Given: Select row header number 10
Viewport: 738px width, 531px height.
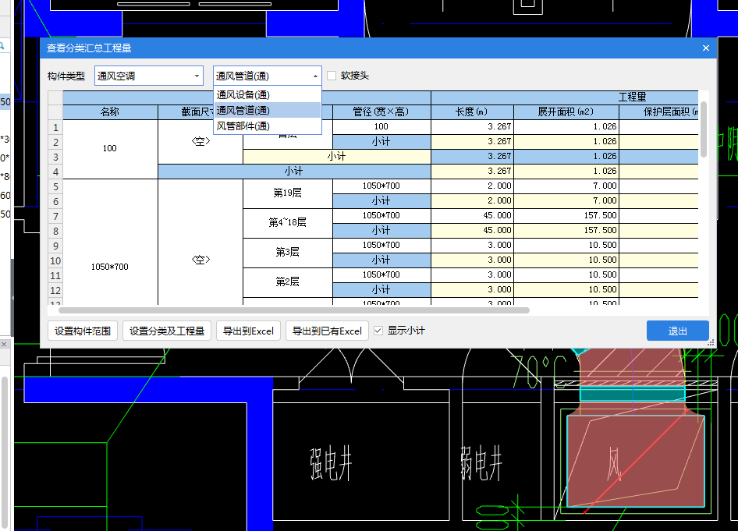Looking at the screenshot, I should pyautogui.click(x=55, y=260).
